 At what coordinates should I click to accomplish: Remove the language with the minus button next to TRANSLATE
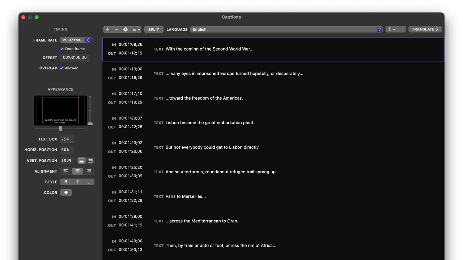click(x=401, y=29)
